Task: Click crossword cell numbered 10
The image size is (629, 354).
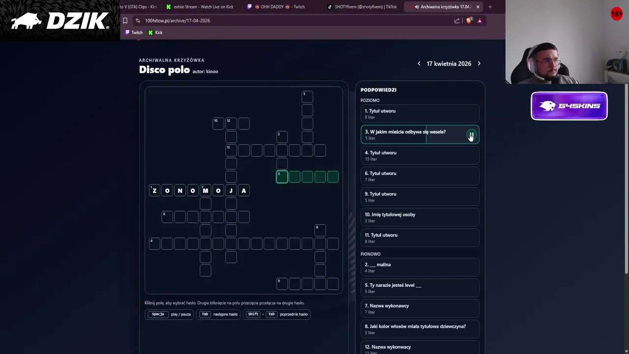Action: click(218, 123)
